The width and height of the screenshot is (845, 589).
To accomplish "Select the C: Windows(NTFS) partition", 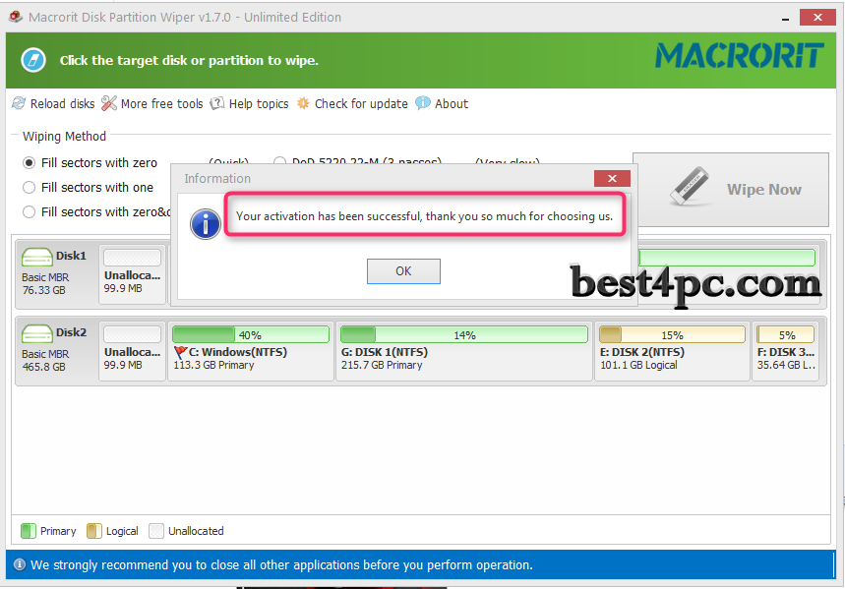I will [x=251, y=350].
